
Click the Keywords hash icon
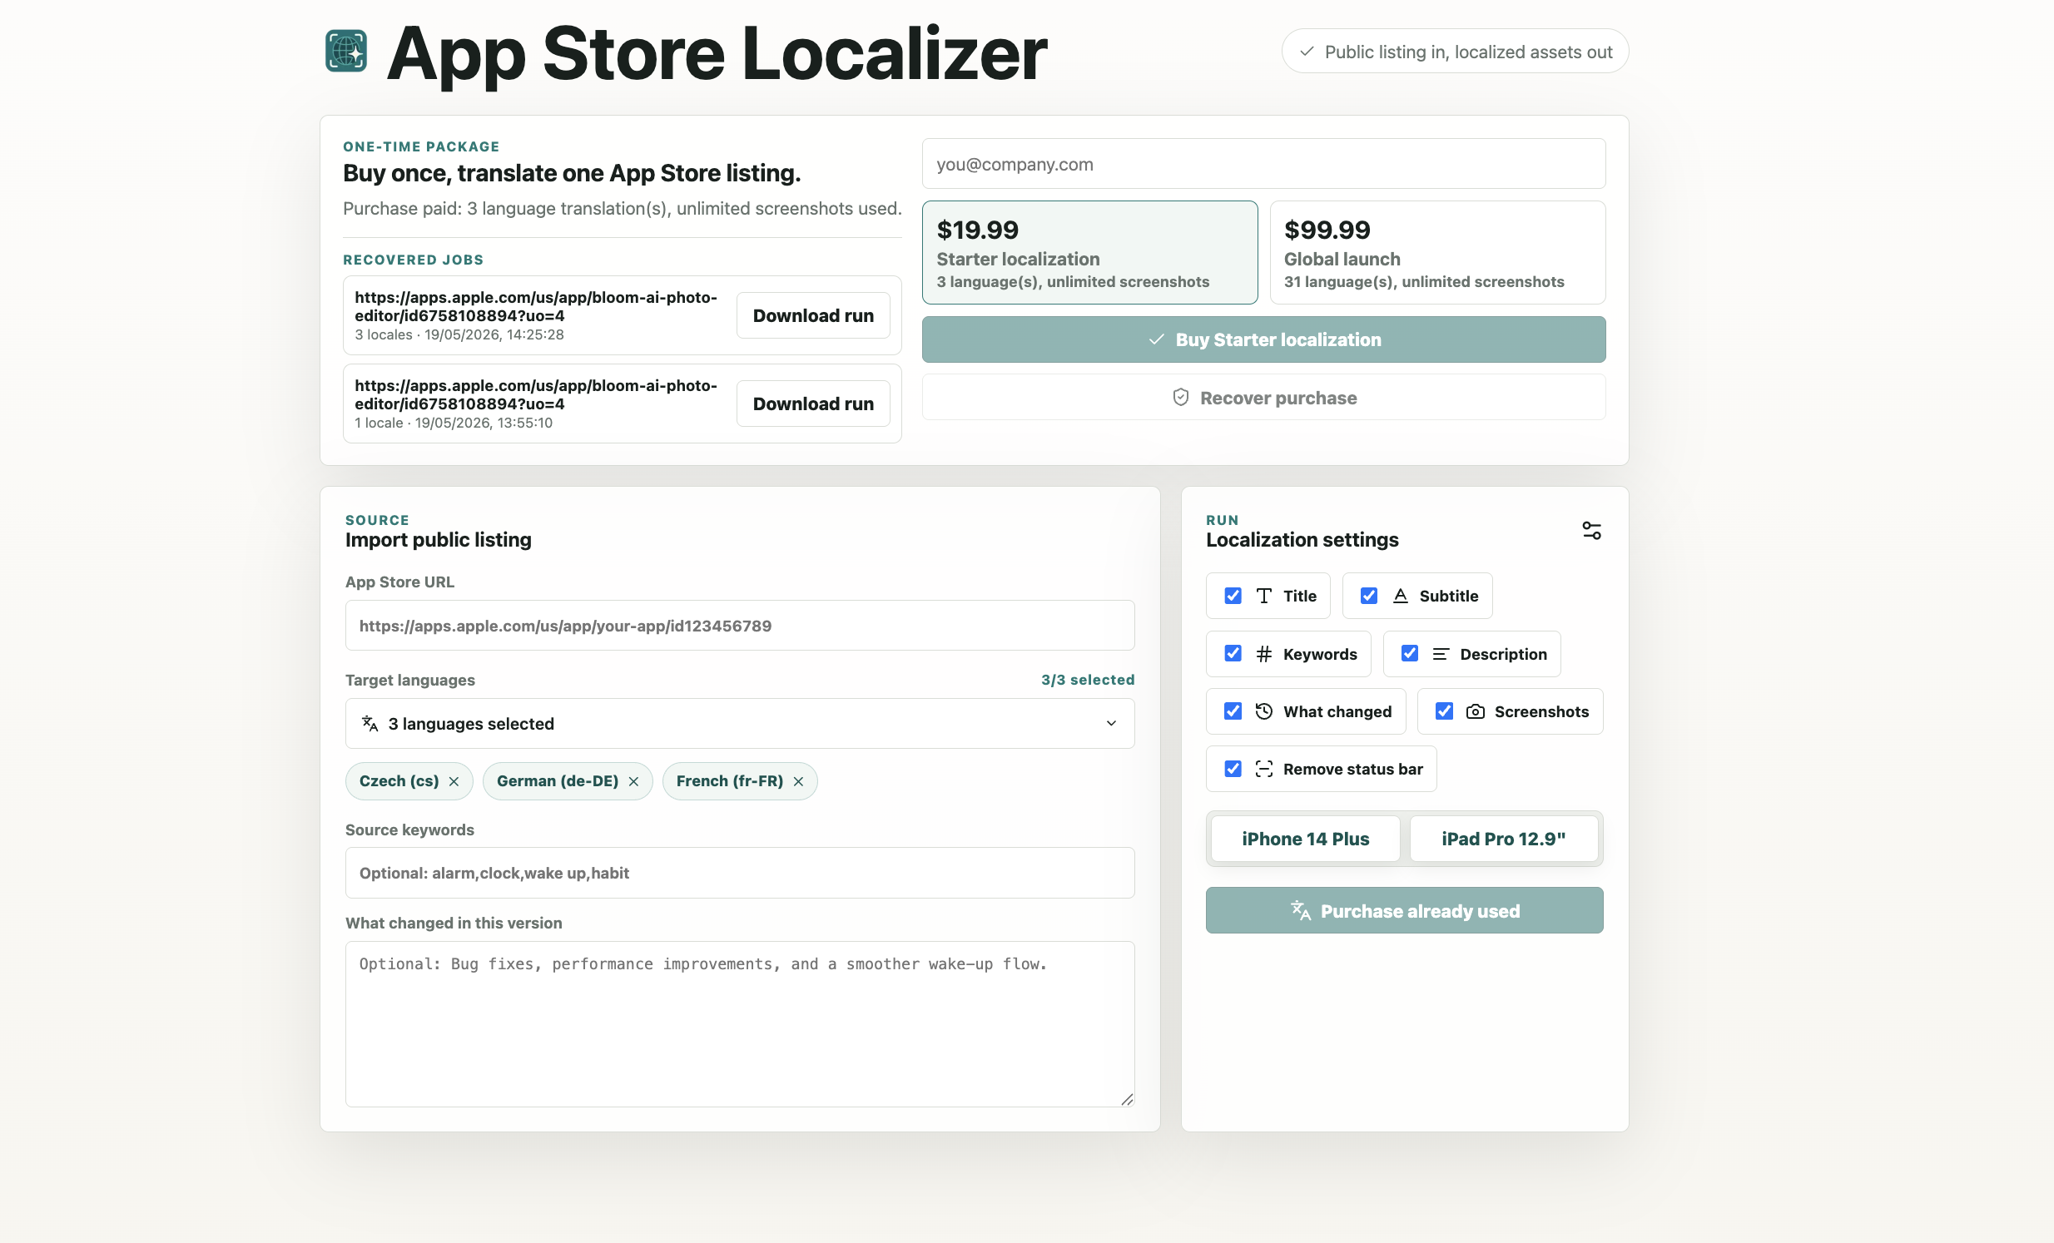click(1263, 654)
